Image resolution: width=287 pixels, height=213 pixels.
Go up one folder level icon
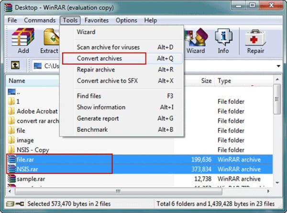[15, 65]
